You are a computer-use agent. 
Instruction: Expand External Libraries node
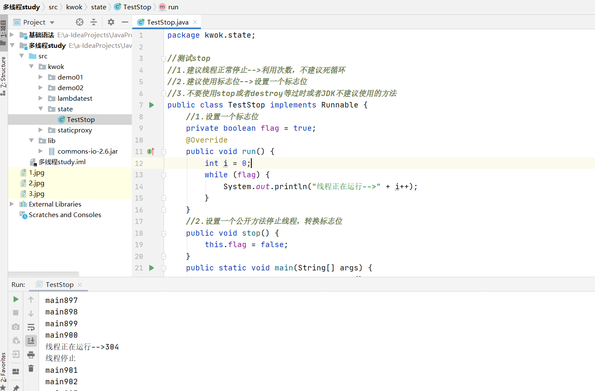(x=12, y=204)
